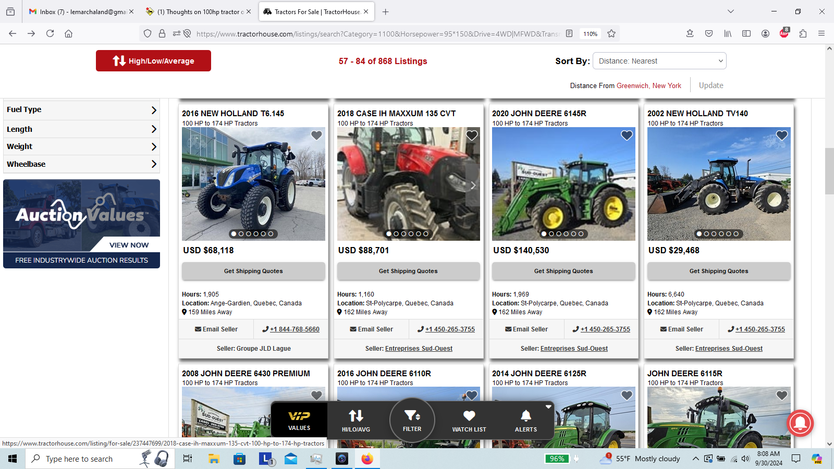Bookmark this page with star icon
The height and width of the screenshot is (469, 834).
point(611,33)
